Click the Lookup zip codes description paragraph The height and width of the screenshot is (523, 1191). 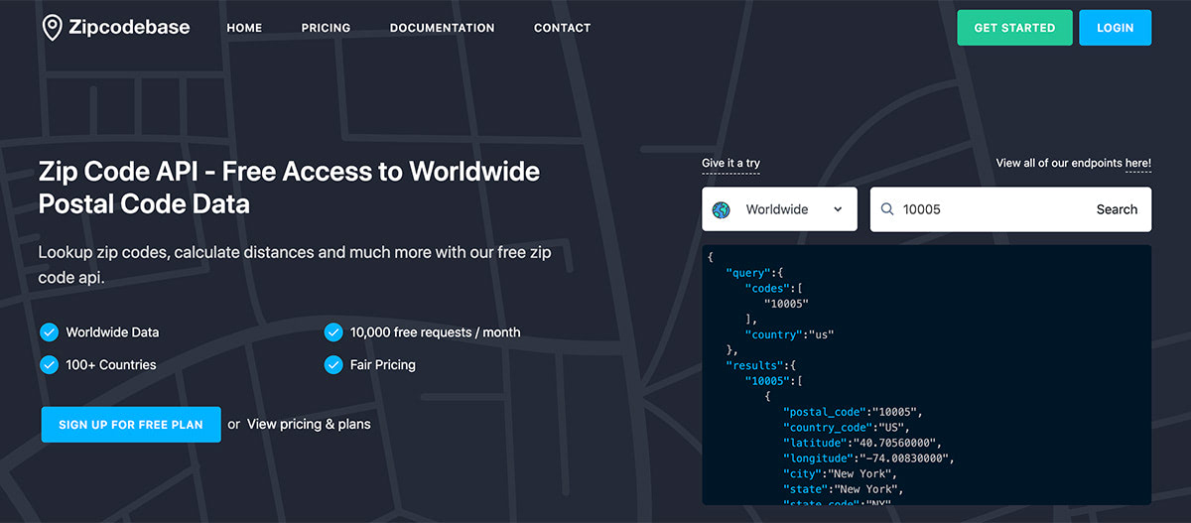pos(295,265)
